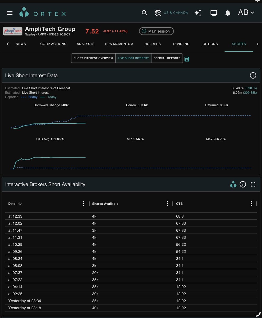Viewport: 262px width, 318px height.
Task: Click the 40k shares available cell
Action: [95, 308]
